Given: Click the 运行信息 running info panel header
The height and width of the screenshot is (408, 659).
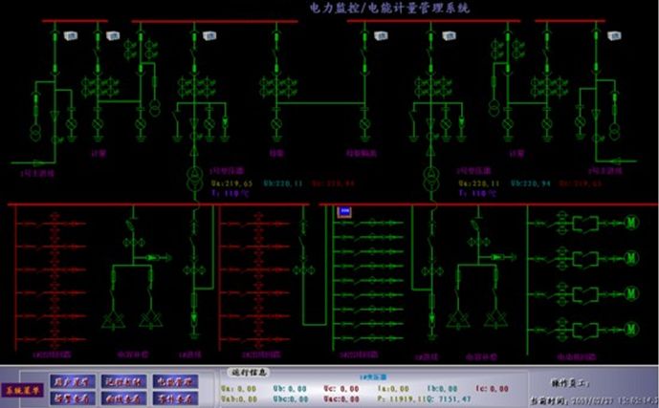Looking at the screenshot, I should (x=252, y=372).
